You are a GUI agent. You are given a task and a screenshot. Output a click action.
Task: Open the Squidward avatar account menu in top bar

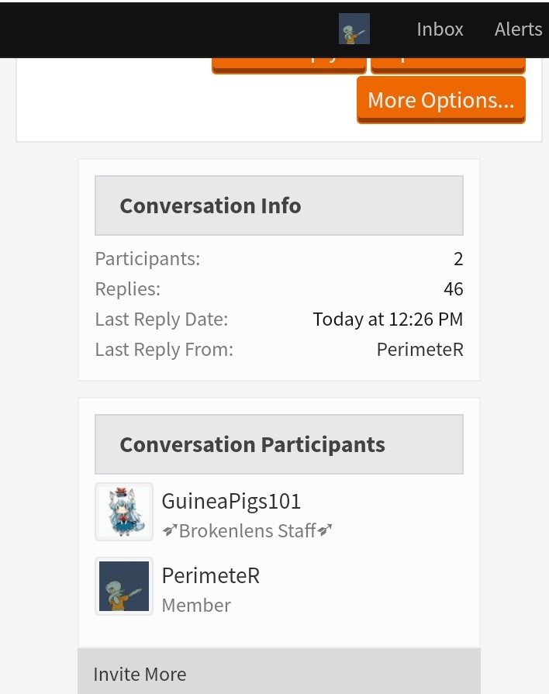tap(354, 29)
